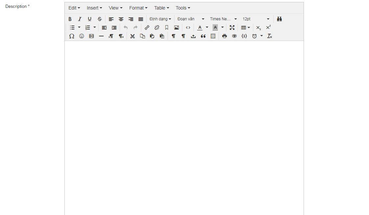The image size is (369, 215).
Task: Open find and replace binoculars
Action: [279, 19]
